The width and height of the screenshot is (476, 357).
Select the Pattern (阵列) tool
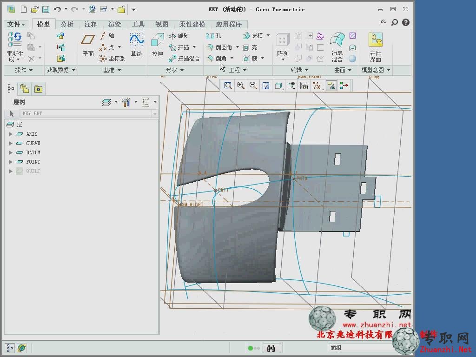(x=283, y=46)
